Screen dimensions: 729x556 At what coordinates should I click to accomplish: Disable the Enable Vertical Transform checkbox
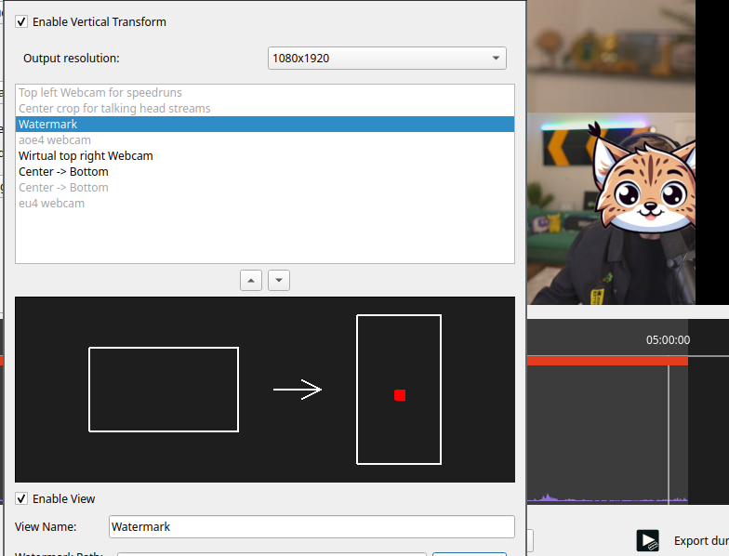point(21,21)
